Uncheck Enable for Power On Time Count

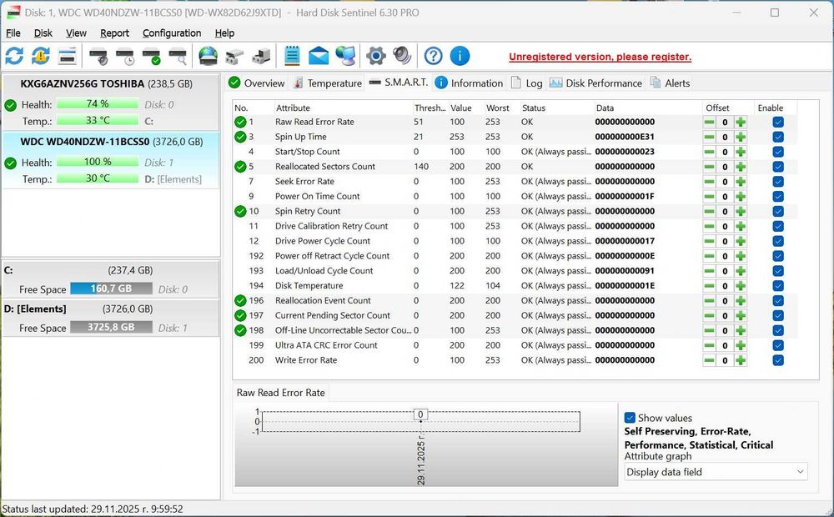pos(778,197)
